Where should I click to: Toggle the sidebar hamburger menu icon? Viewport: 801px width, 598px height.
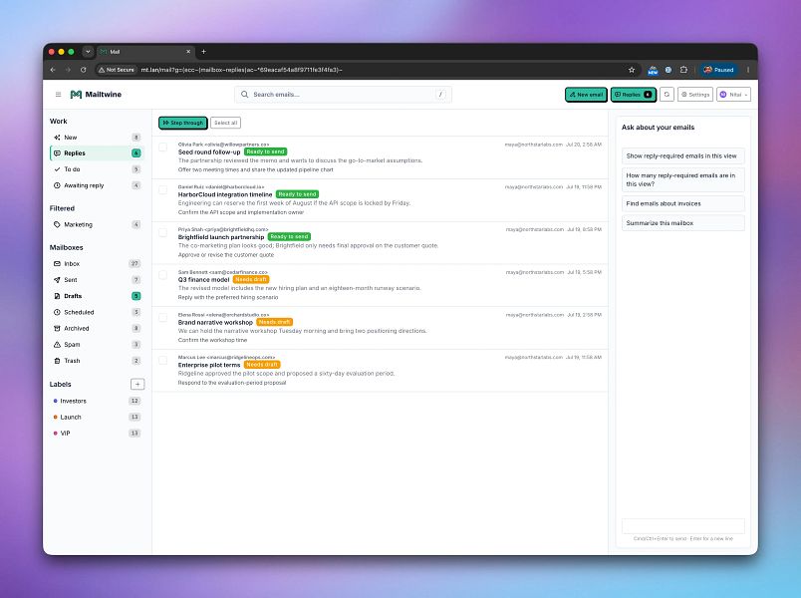58,95
